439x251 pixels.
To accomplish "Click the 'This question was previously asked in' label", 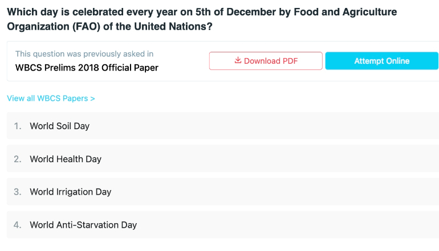I will point(84,54).
